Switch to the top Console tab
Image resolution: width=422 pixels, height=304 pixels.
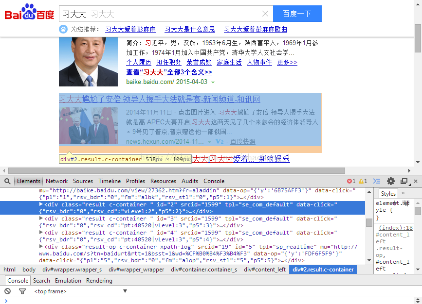(214, 181)
